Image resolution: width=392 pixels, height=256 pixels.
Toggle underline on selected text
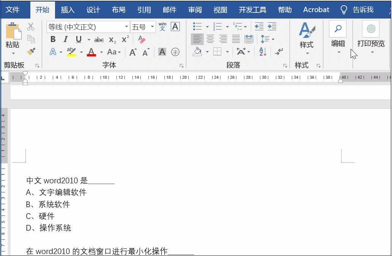click(78, 39)
